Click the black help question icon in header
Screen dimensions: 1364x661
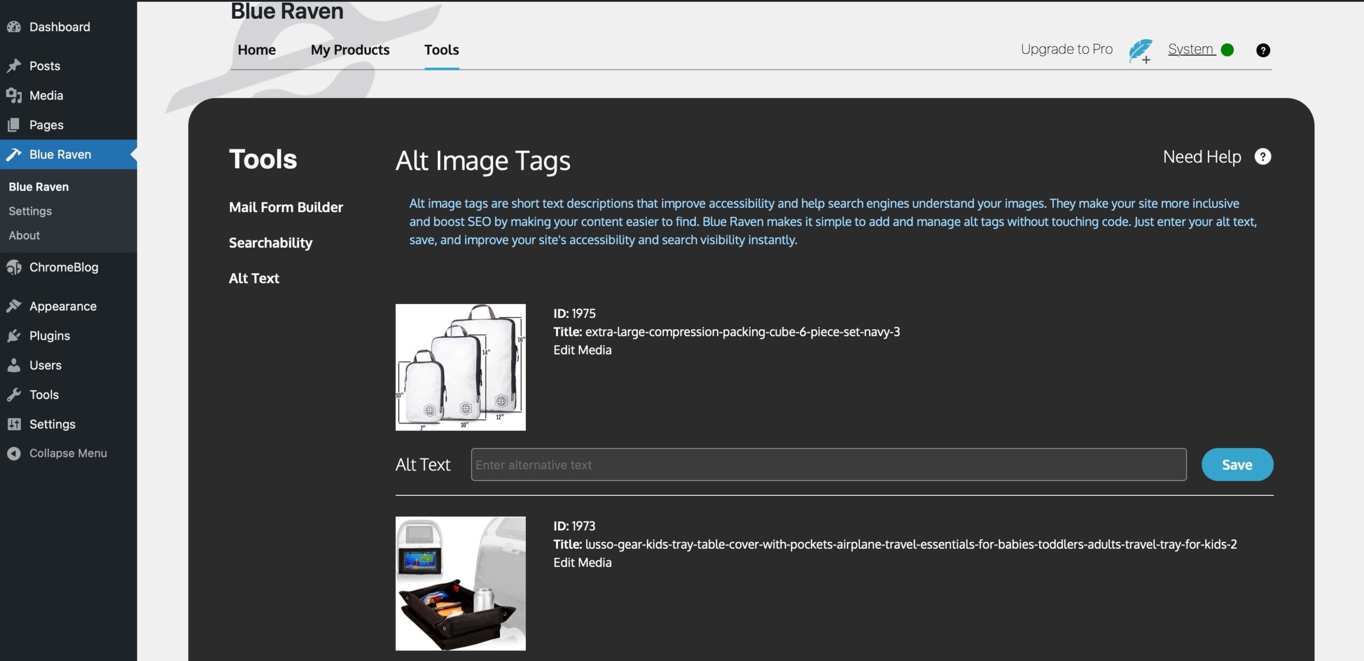click(x=1263, y=50)
